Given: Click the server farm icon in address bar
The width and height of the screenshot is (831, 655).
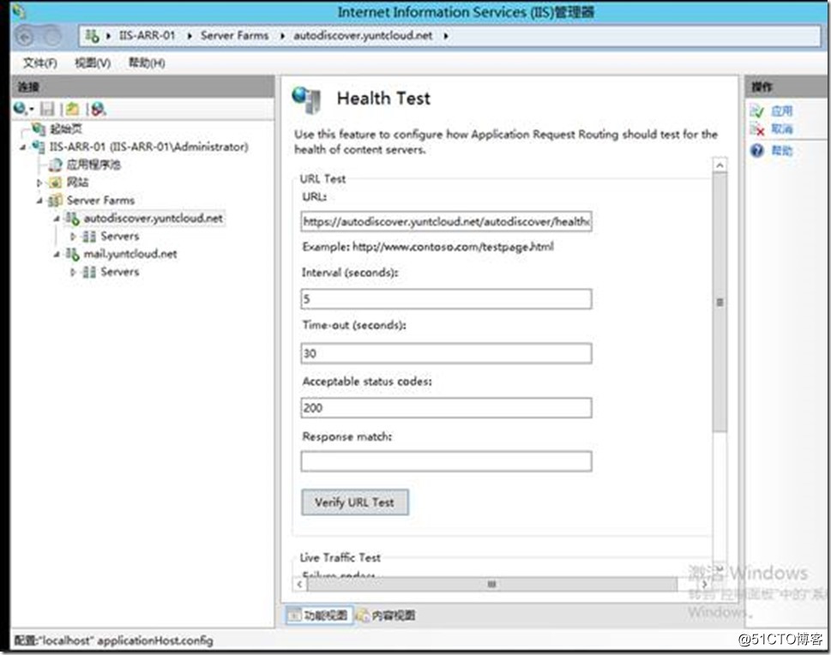Looking at the screenshot, I should click(93, 36).
